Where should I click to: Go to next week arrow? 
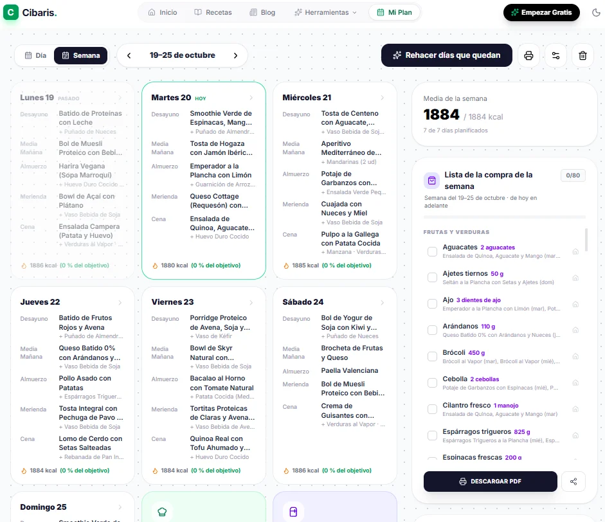235,55
